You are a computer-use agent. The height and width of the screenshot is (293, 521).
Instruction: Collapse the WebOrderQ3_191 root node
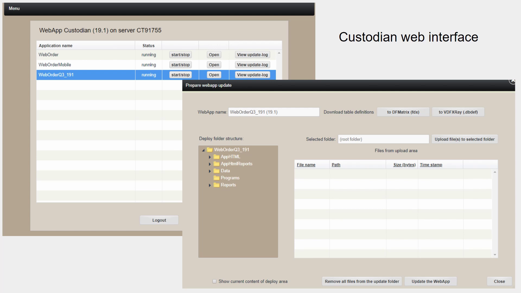point(203,150)
